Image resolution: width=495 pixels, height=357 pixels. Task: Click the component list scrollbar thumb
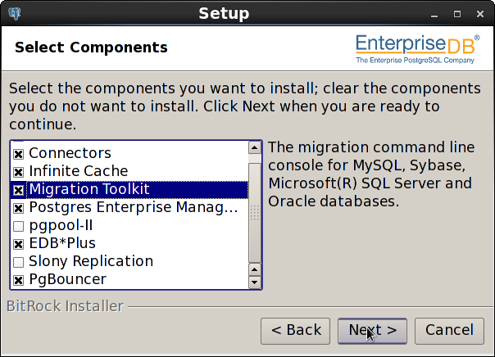pyautogui.click(x=255, y=213)
